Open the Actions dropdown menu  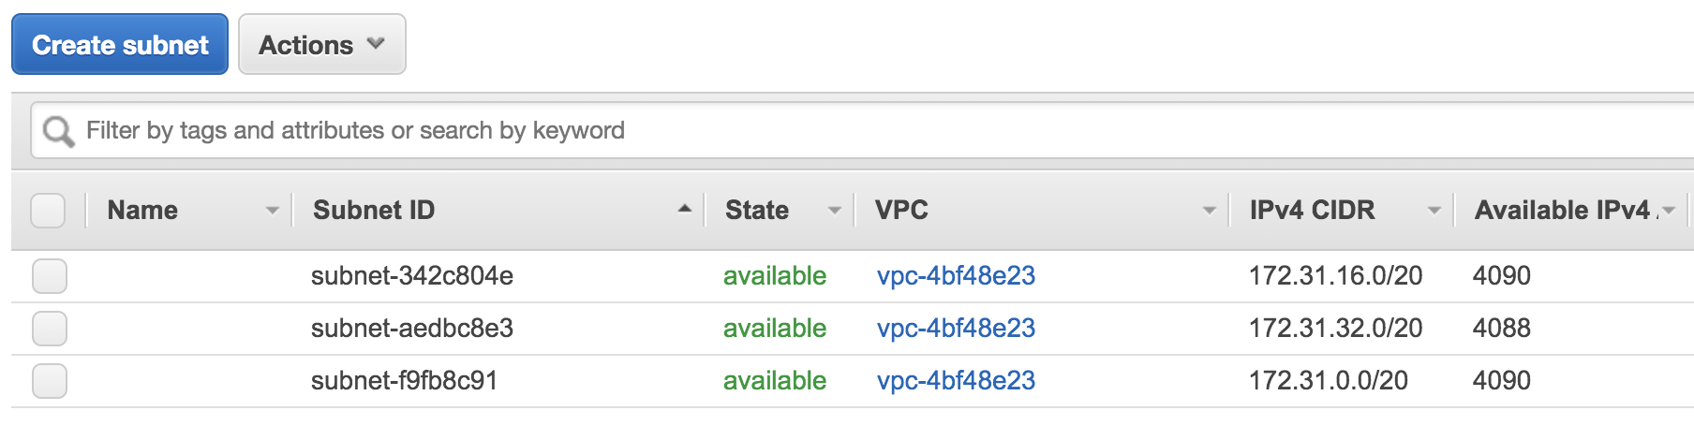click(x=321, y=44)
